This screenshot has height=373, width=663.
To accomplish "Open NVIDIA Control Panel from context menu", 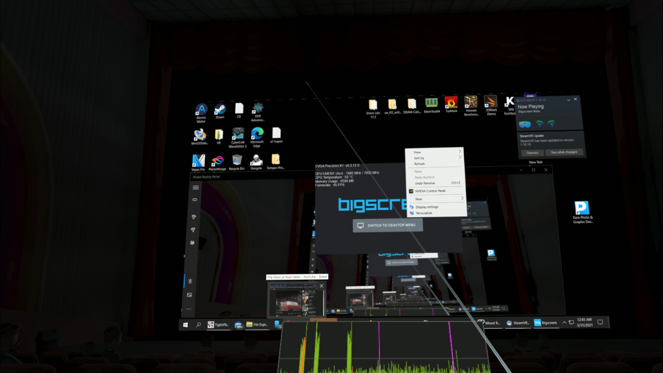I will 430,191.
